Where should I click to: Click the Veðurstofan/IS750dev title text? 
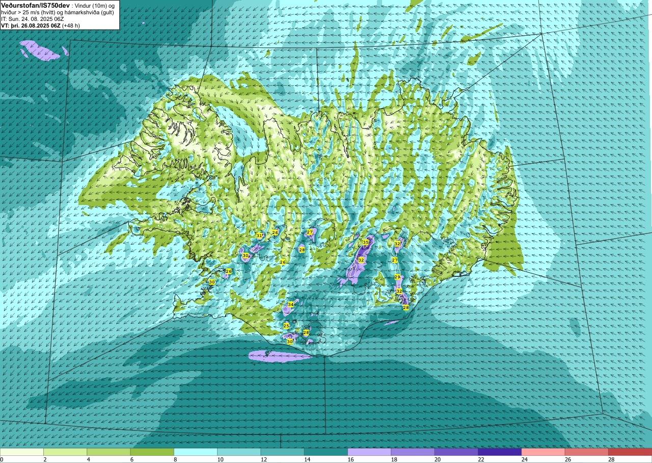pyautogui.click(x=35, y=5)
